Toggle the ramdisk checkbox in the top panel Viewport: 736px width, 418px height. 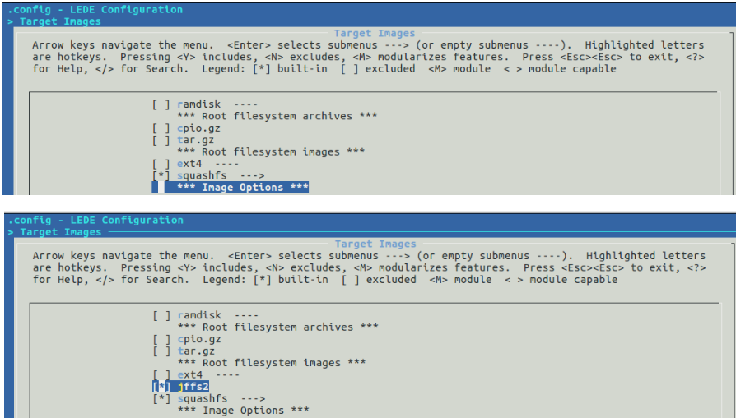point(161,104)
